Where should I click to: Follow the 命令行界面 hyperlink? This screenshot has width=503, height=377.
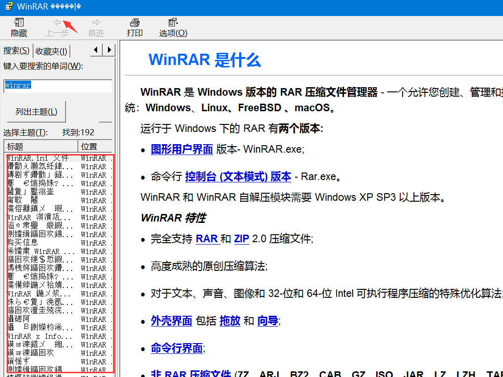tap(176, 348)
